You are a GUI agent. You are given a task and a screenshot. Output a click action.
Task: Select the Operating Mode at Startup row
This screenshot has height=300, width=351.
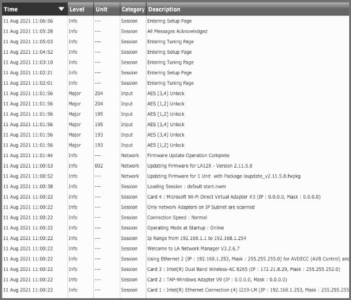[x=175, y=228]
